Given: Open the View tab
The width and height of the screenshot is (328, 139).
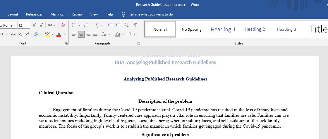Looking at the screenshot, I should click(94, 14).
